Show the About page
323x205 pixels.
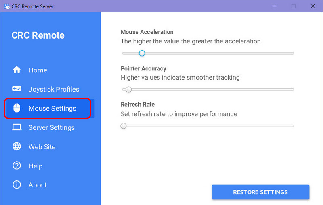(38, 185)
